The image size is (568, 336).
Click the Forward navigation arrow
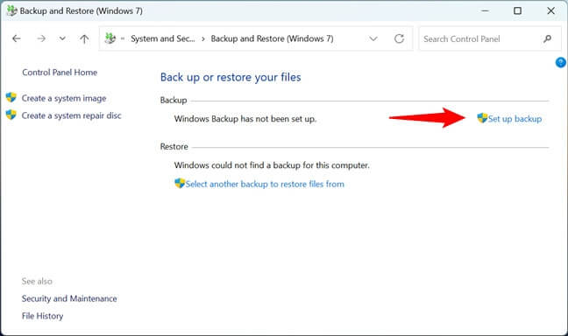pos(41,38)
